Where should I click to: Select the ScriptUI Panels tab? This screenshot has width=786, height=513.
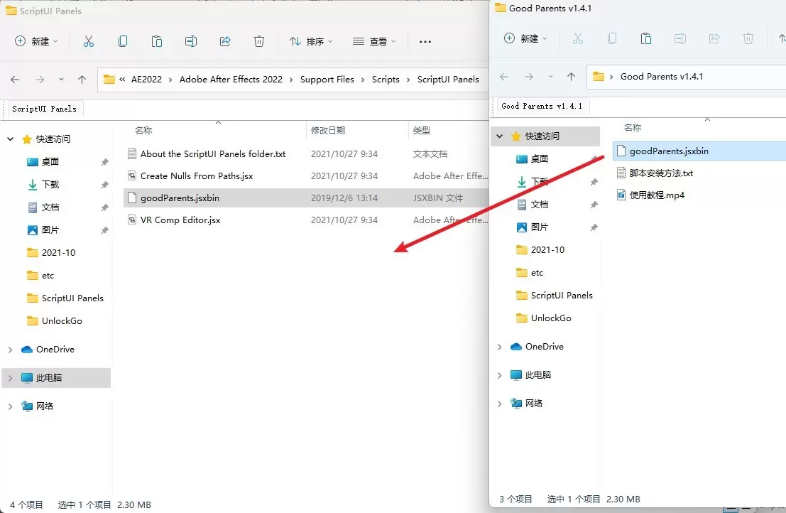44,109
